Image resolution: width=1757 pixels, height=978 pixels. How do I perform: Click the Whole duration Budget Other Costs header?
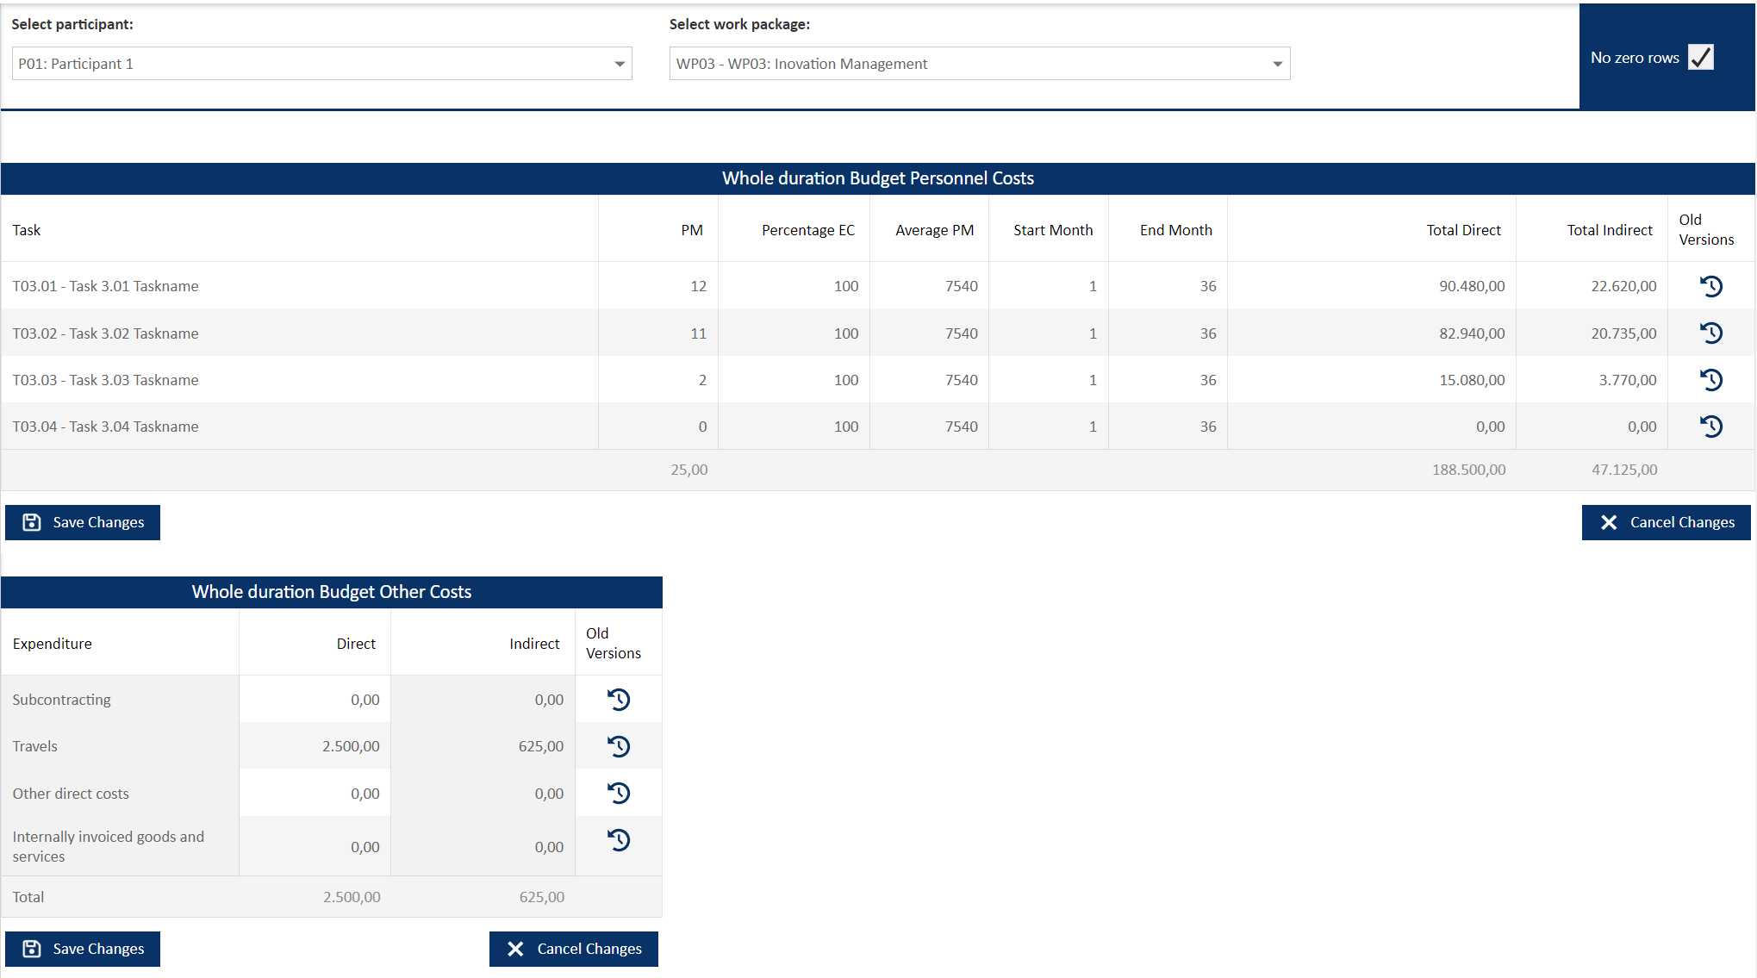pyautogui.click(x=332, y=592)
